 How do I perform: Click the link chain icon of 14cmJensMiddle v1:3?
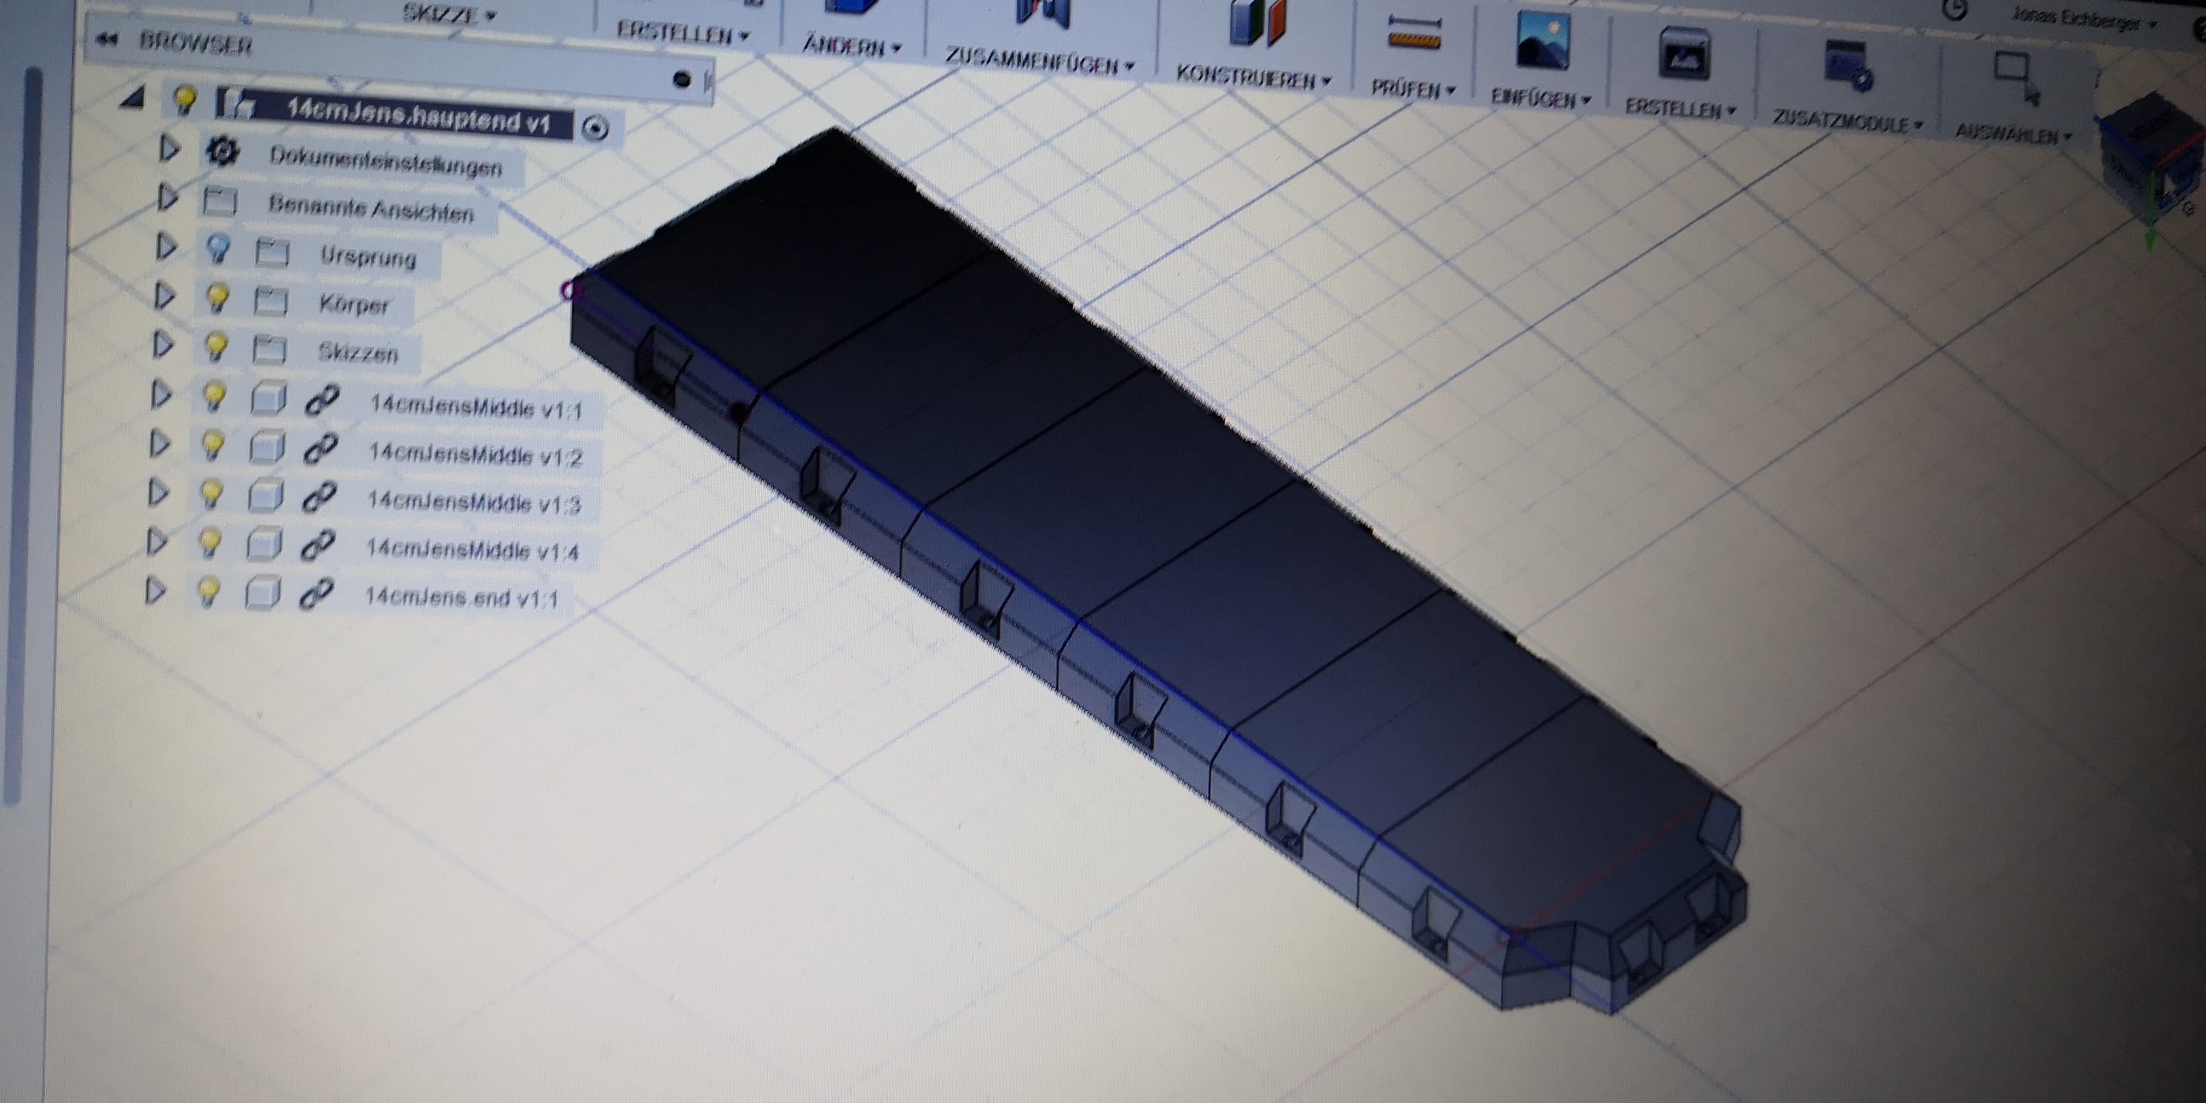coord(319,498)
